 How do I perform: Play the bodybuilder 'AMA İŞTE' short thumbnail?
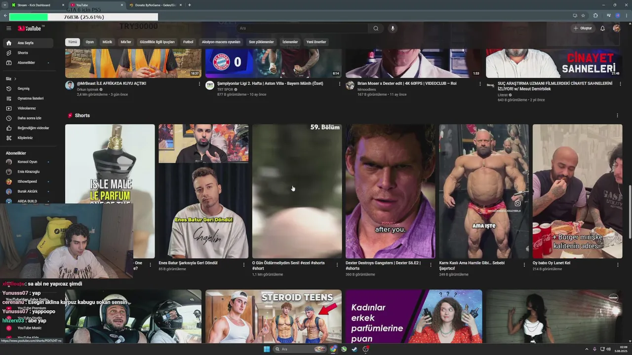[484, 191]
